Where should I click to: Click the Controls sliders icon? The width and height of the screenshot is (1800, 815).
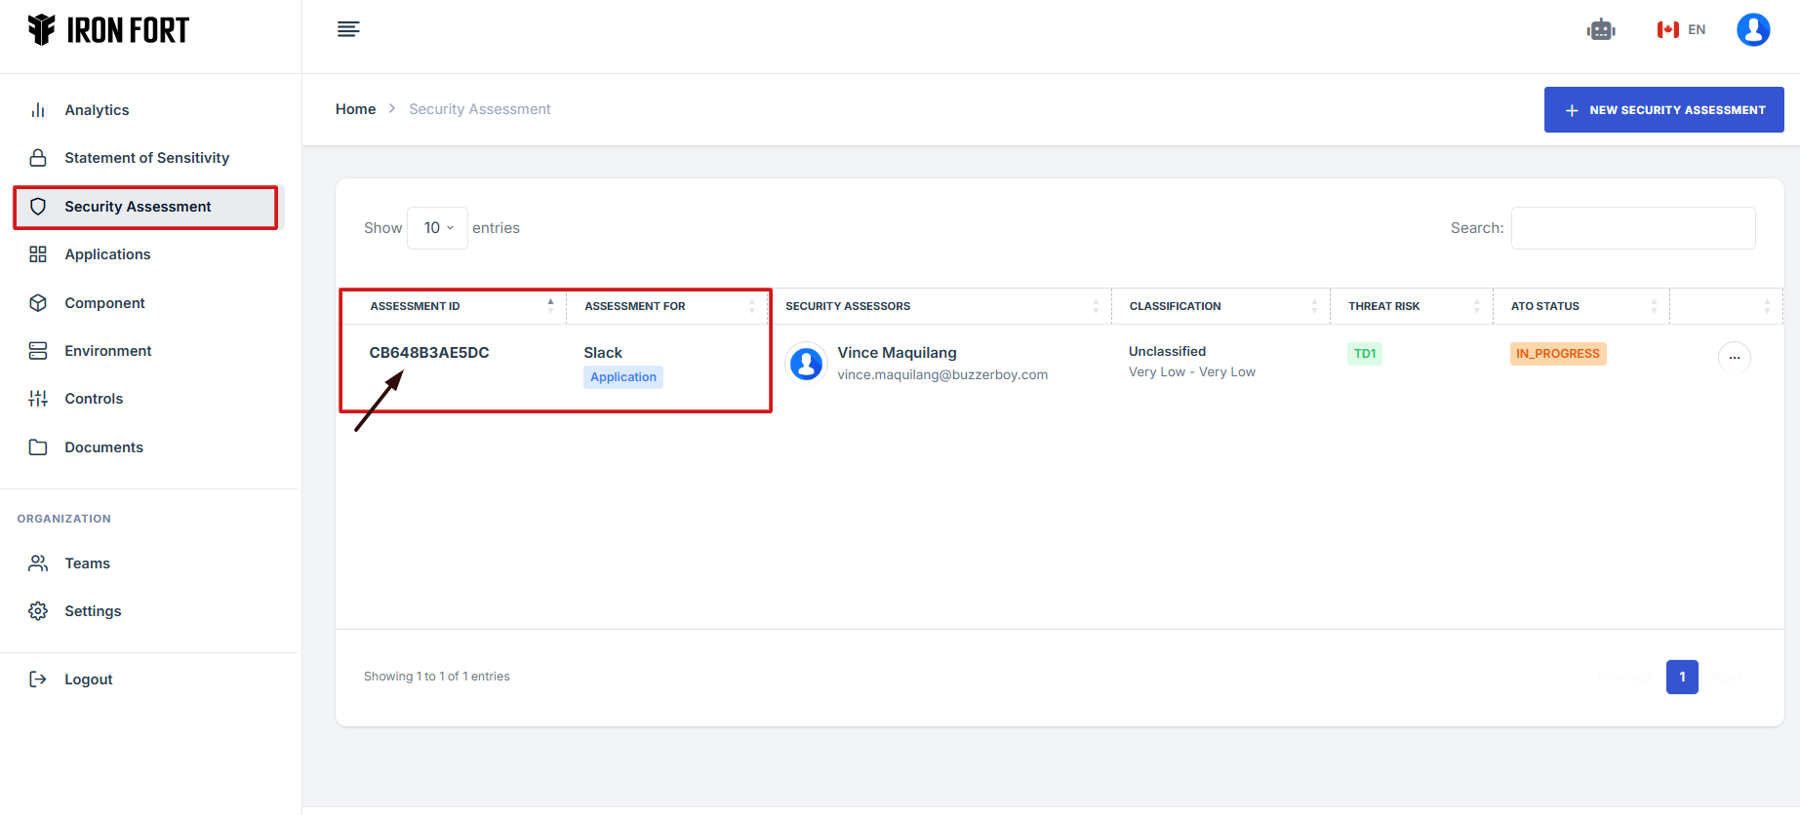coord(38,399)
